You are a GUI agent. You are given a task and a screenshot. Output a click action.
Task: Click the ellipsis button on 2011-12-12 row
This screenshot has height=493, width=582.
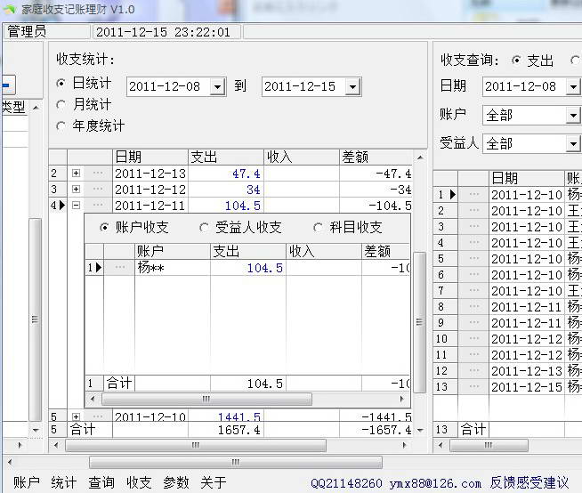98,189
